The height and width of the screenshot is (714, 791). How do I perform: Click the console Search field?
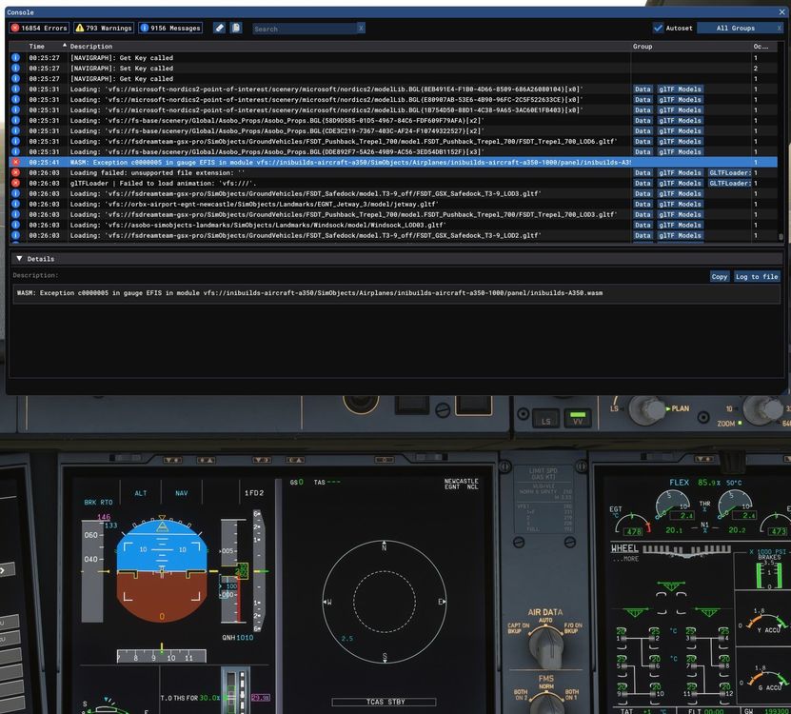click(x=304, y=29)
